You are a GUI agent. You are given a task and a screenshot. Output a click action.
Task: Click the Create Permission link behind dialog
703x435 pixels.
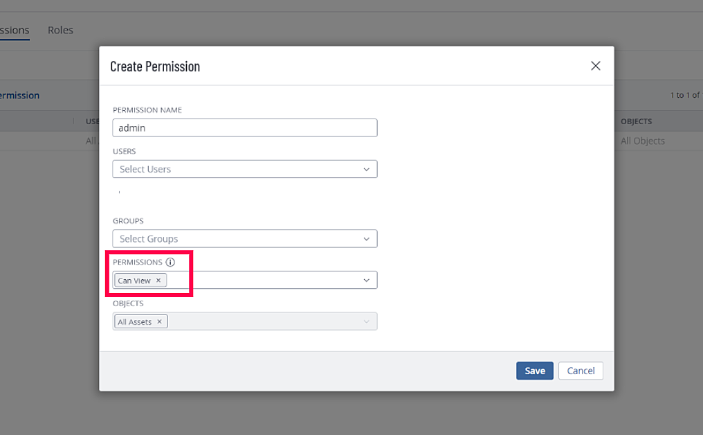pos(19,96)
